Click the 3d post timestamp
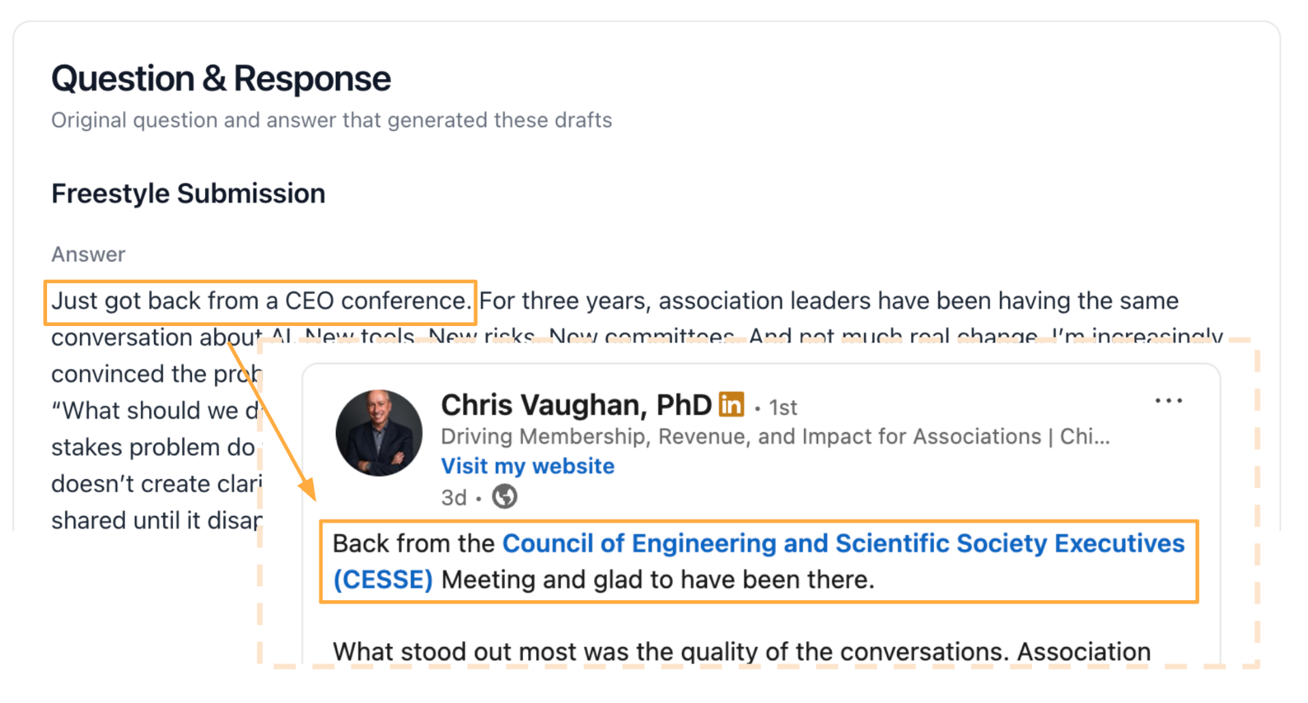The height and width of the screenshot is (703, 1308). coord(454,497)
